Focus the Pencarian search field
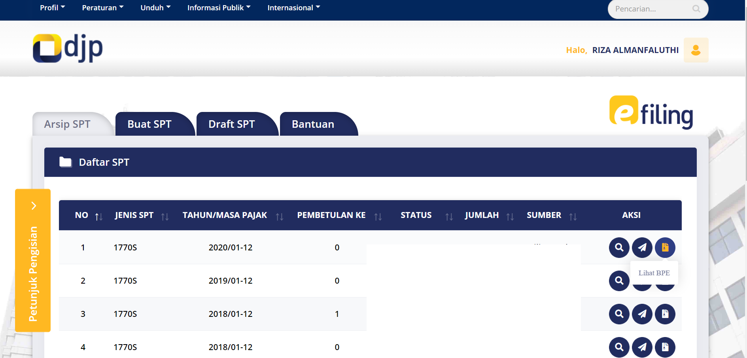747x358 pixels. 651,9
